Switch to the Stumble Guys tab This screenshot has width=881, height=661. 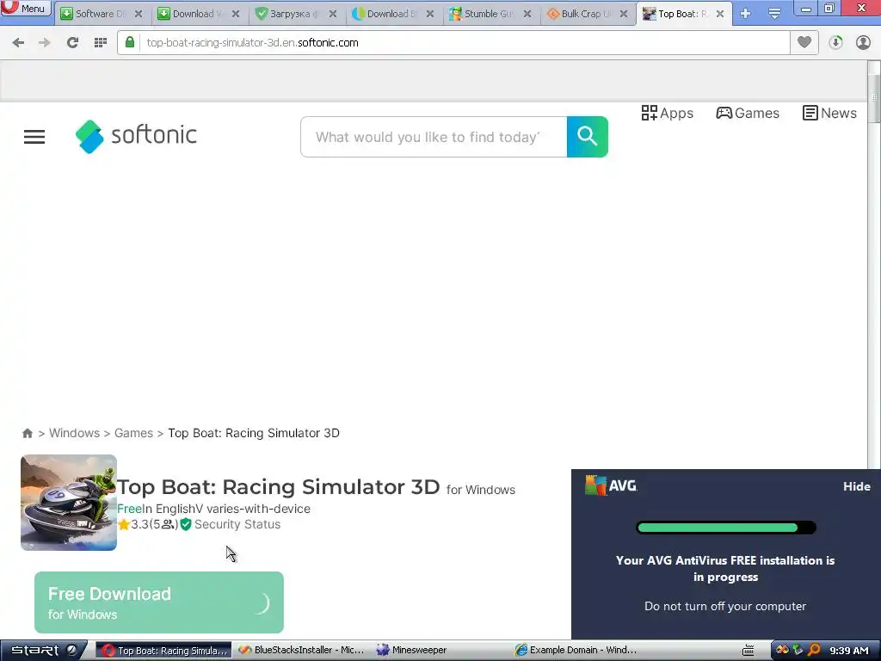pos(490,14)
